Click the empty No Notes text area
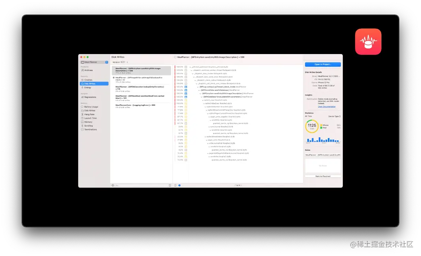 click(x=323, y=166)
